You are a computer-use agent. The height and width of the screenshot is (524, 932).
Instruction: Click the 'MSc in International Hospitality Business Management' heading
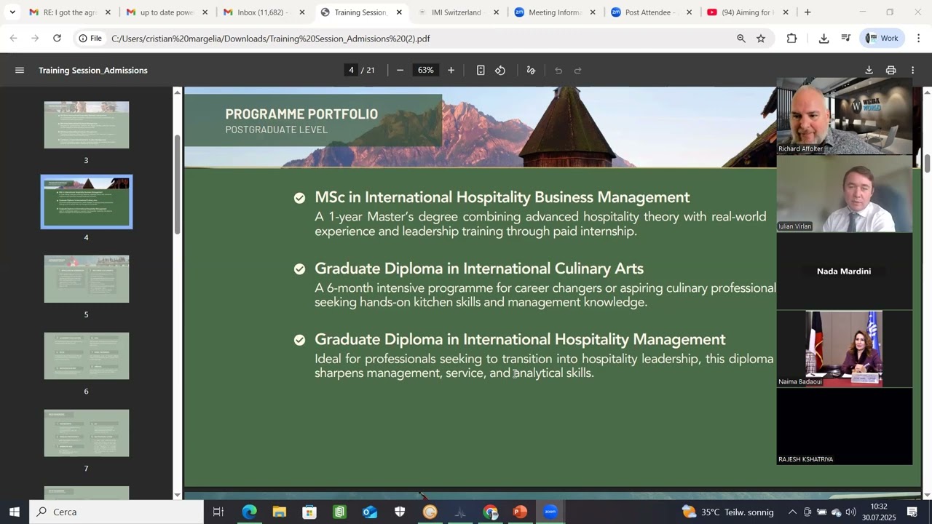tap(502, 197)
